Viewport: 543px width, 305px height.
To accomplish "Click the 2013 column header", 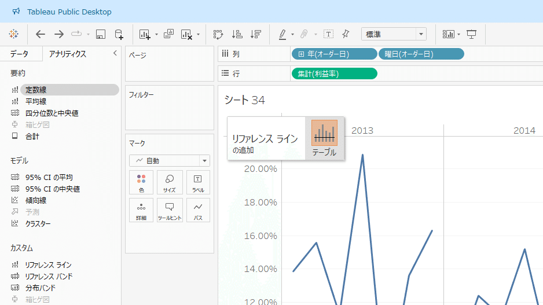I will pyautogui.click(x=362, y=131).
